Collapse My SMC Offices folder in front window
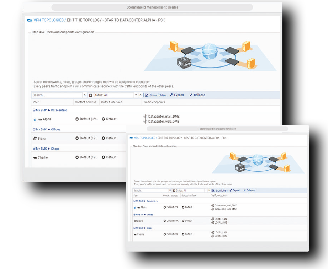This screenshot has height=269, width=328. tap(134, 215)
